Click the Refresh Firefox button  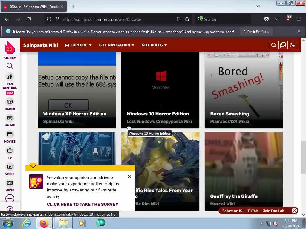tap(256, 32)
